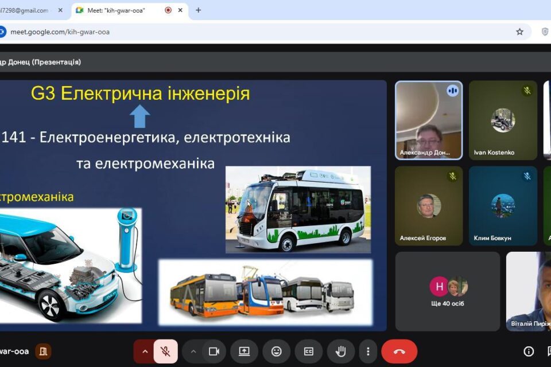Select Ivan Kostenko participant tile

click(503, 120)
